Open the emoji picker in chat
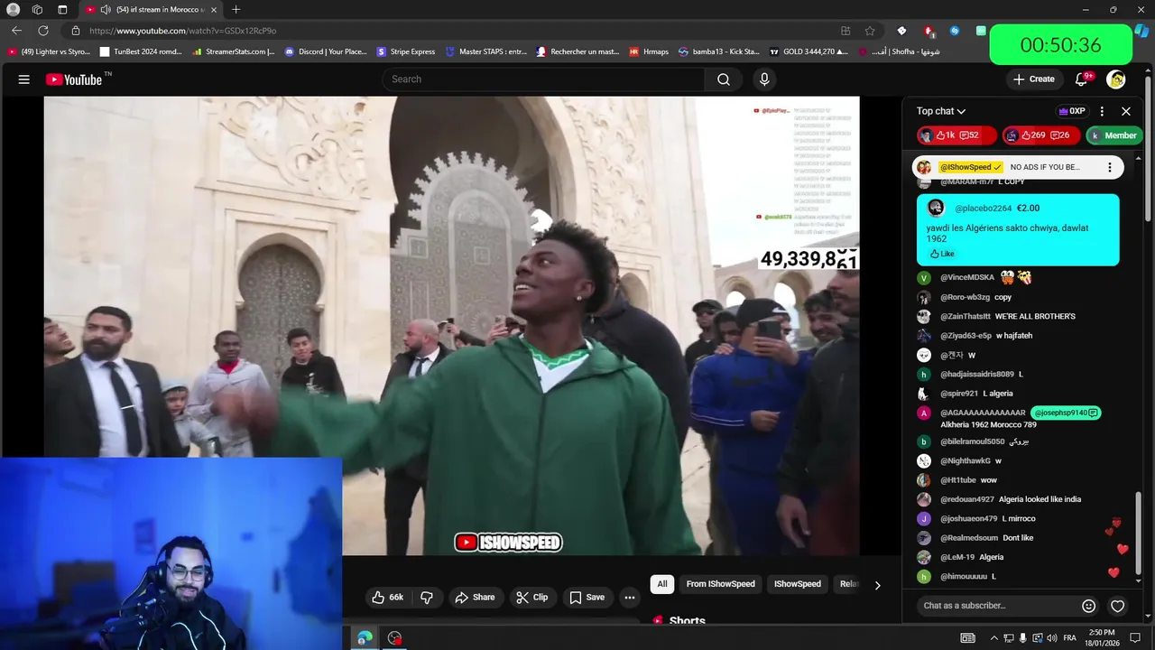This screenshot has height=650, width=1155. click(x=1088, y=606)
